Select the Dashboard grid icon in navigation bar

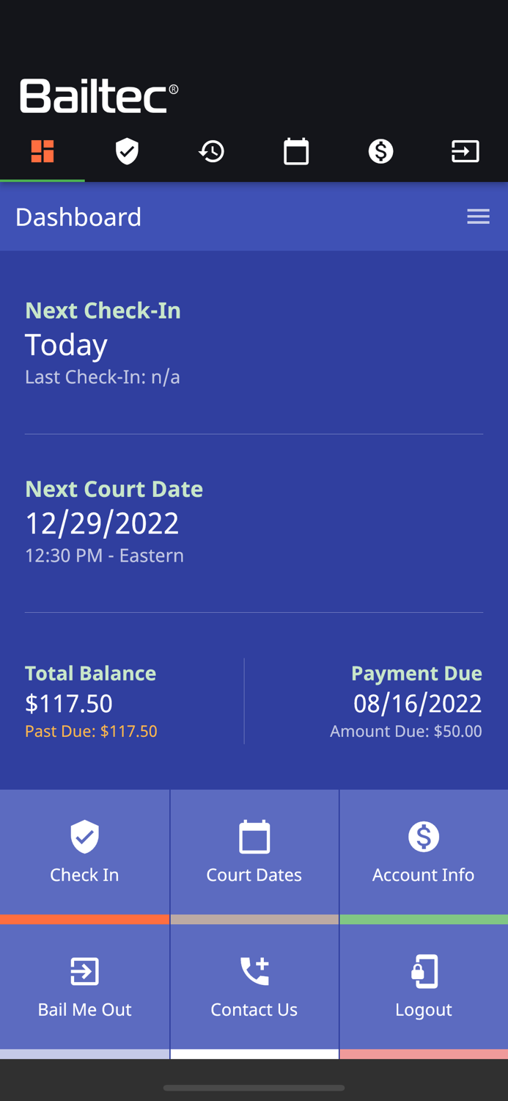(42, 151)
